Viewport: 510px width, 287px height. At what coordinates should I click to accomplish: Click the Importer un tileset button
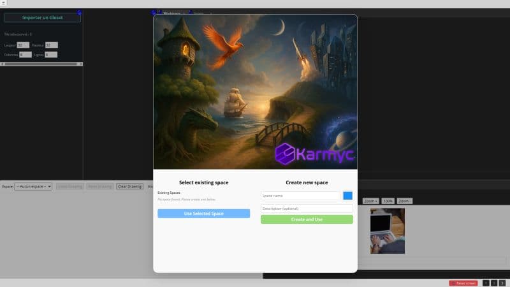43,17
